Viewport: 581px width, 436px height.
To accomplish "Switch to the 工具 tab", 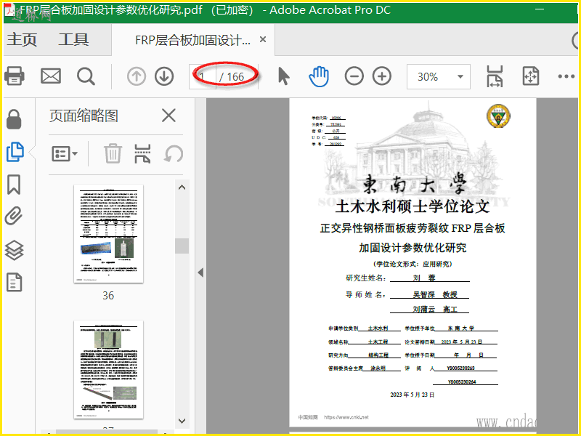I will (x=73, y=39).
